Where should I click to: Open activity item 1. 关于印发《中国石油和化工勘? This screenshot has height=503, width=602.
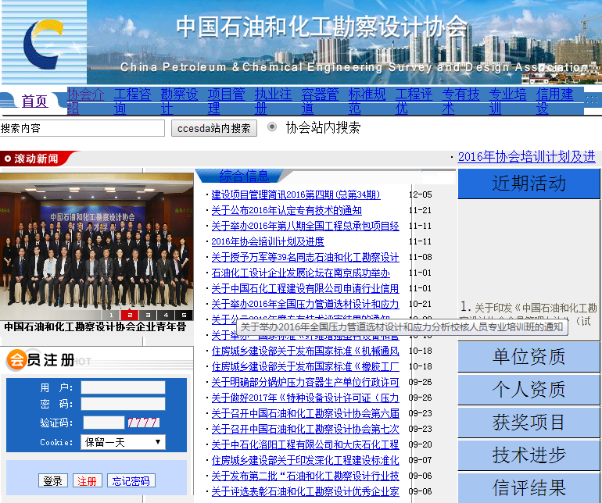coord(529,308)
